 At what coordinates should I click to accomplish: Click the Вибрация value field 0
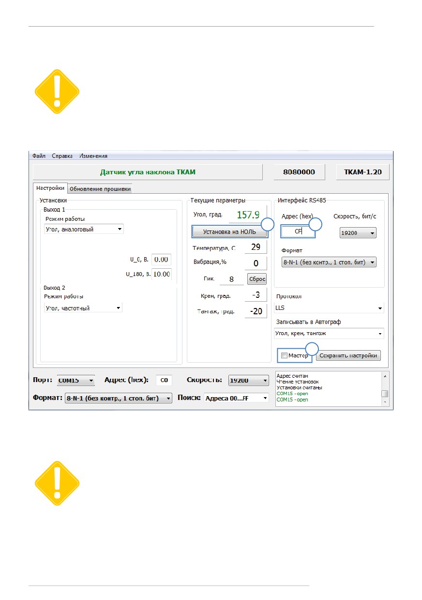(256, 263)
